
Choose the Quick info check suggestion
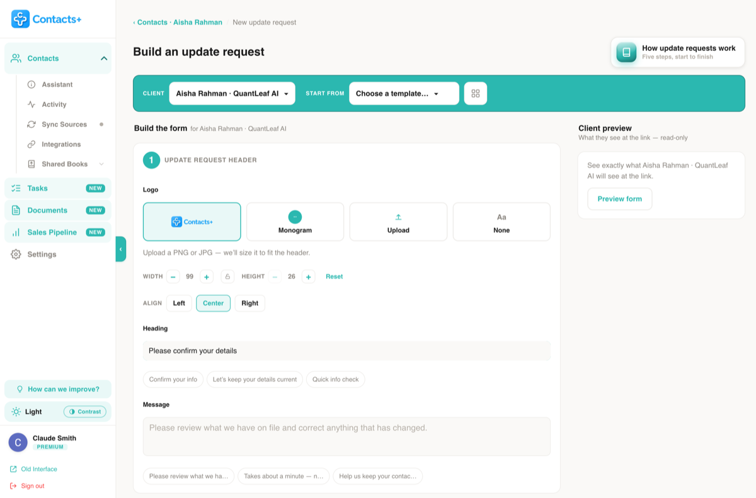(336, 380)
